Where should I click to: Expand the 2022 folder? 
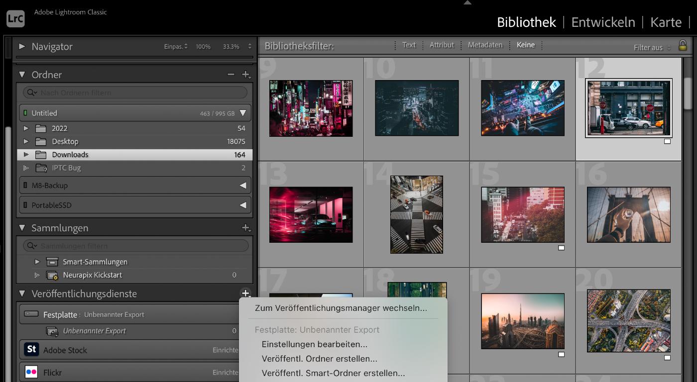(x=26, y=128)
